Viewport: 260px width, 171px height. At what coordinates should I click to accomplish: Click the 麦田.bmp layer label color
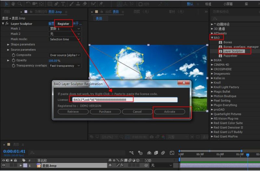pyautogui.click(x=25, y=165)
